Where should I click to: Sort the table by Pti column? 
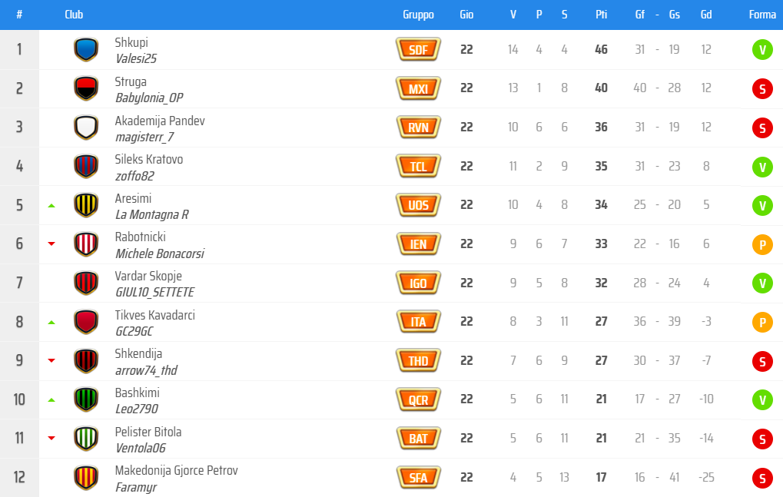(x=601, y=15)
